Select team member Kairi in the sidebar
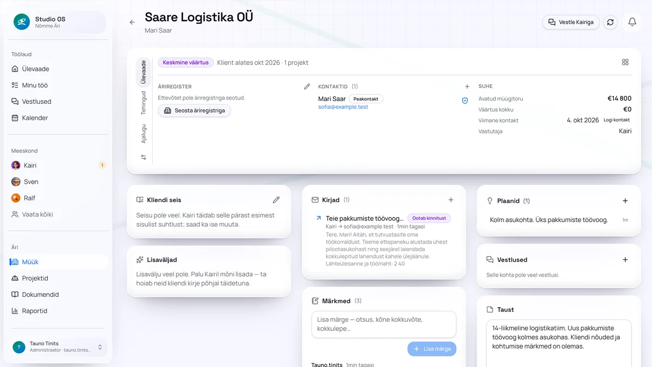 coord(59,165)
